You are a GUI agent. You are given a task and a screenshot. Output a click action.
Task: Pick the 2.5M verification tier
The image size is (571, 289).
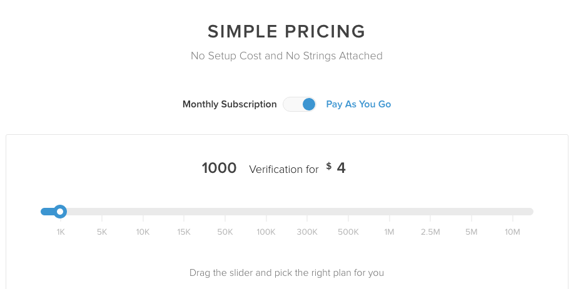coord(430,232)
